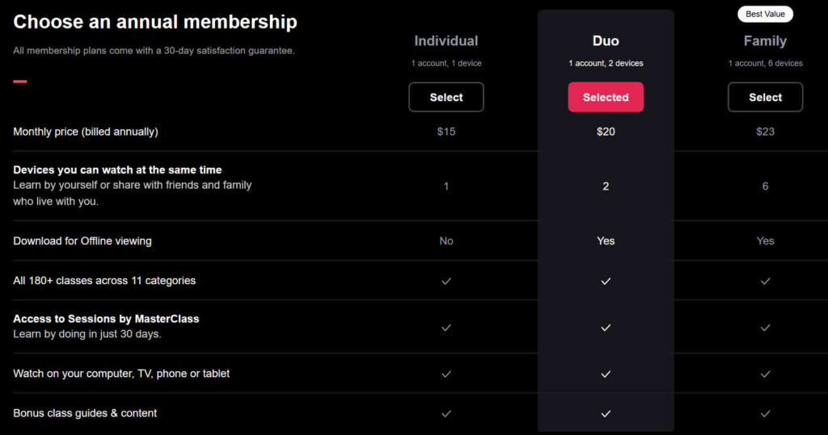Click the Duo plan heading
This screenshot has width=828, height=435.
(606, 40)
